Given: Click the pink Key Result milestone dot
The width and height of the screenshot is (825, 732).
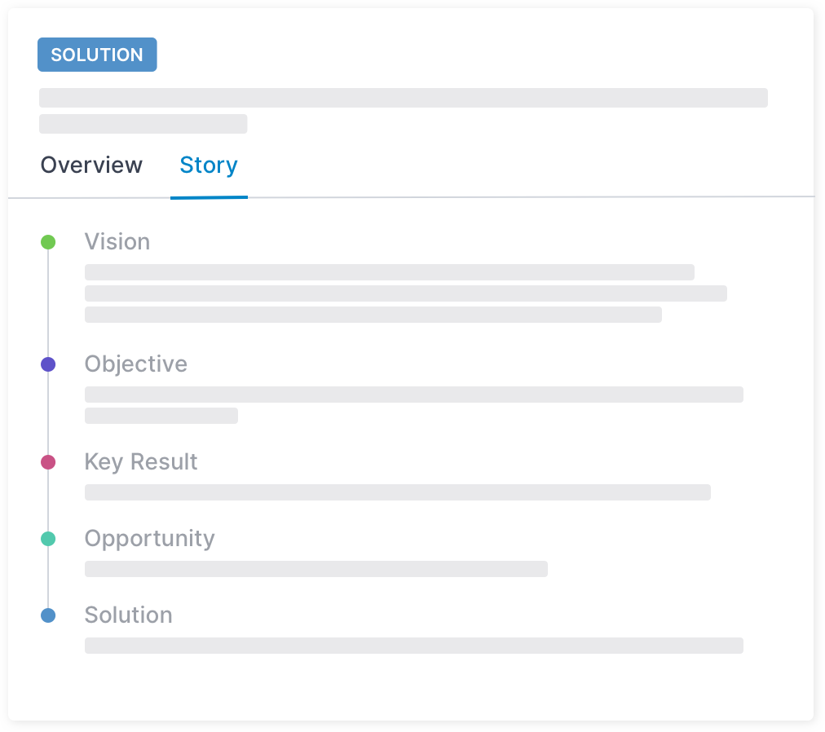Looking at the screenshot, I should coord(48,461).
